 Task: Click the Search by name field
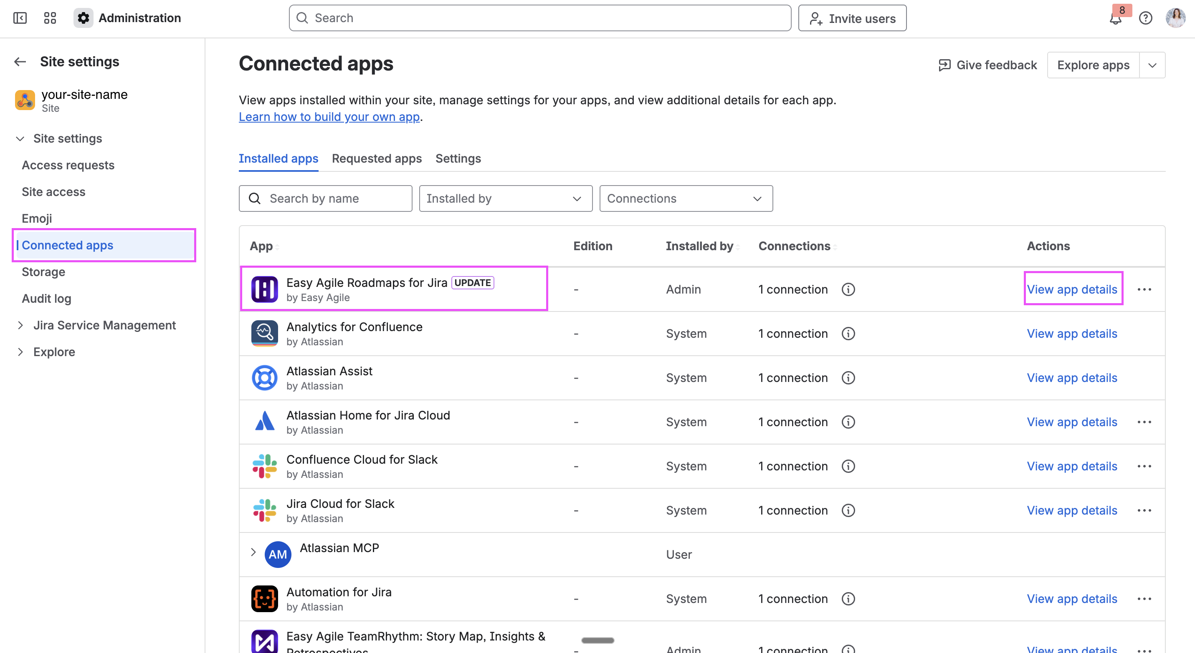tap(325, 198)
